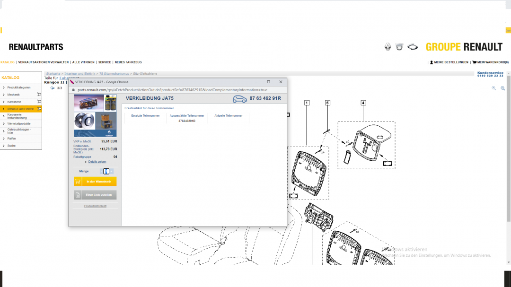Click the back arrow beside 3/3
Image resolution: width=511 pixels, height=287 pixels.
53,88
